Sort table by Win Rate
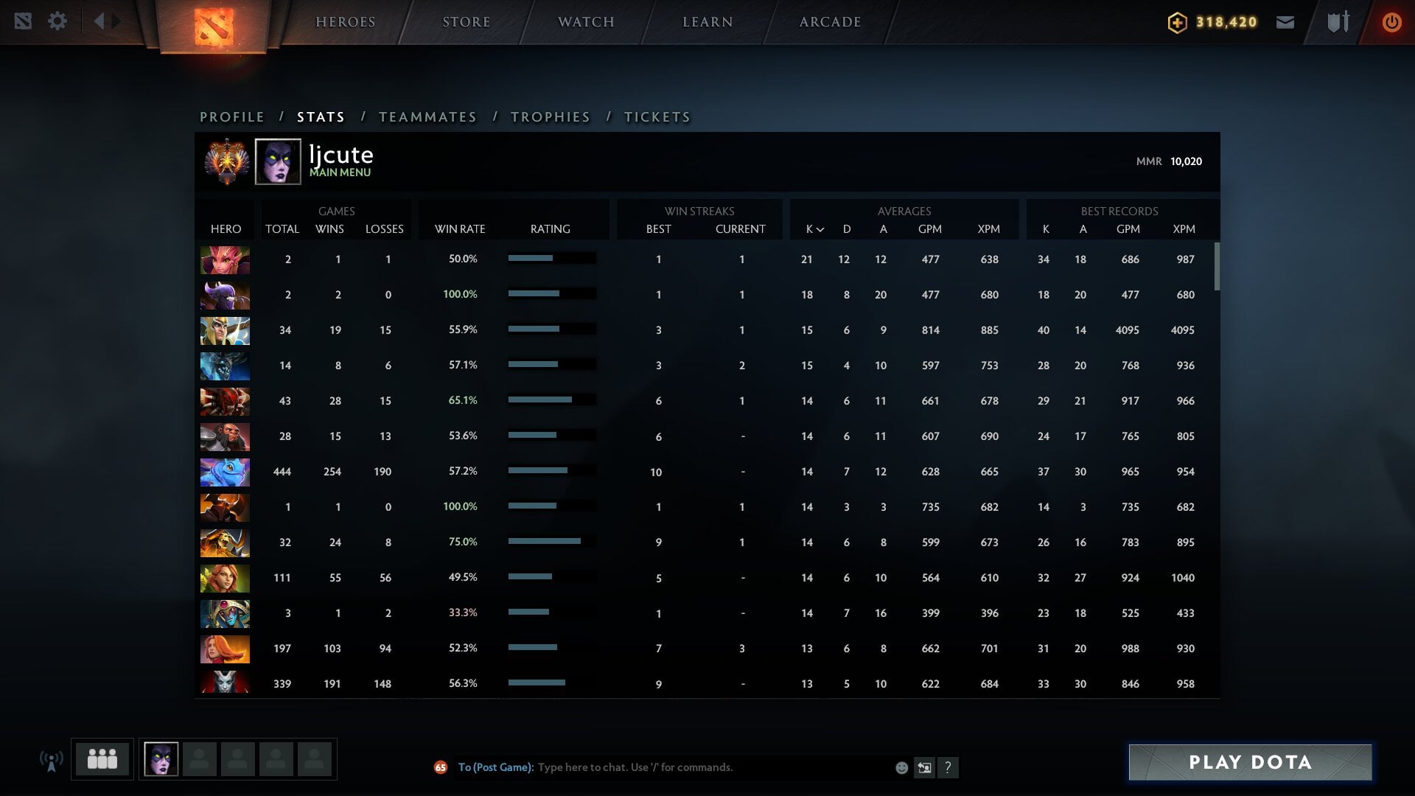Screen dimensions: 1415x796 click(460, 229)
